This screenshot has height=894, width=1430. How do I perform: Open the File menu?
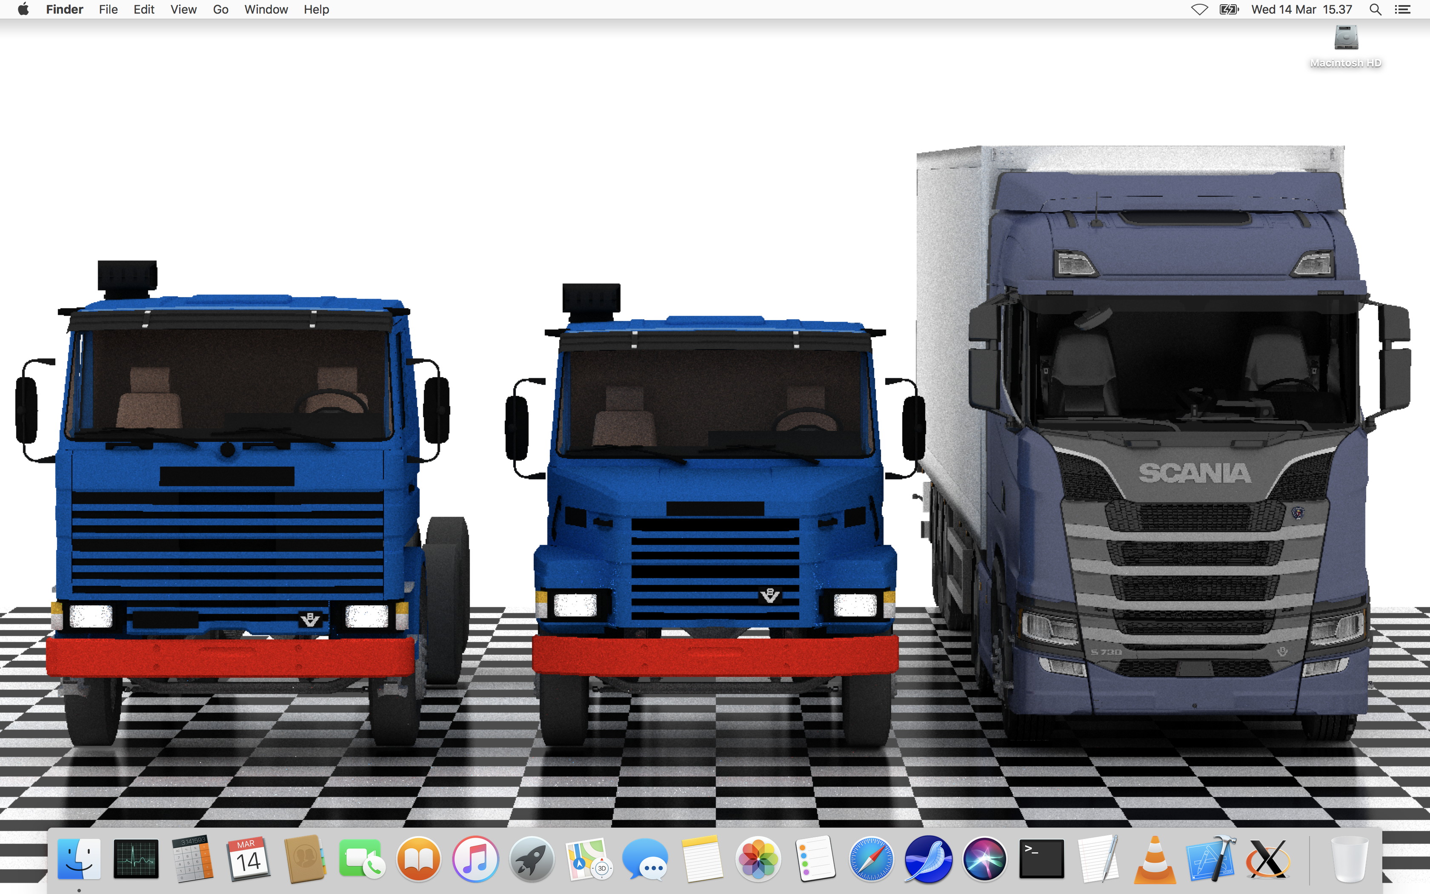pyautogui.click(x=108, y=9)
